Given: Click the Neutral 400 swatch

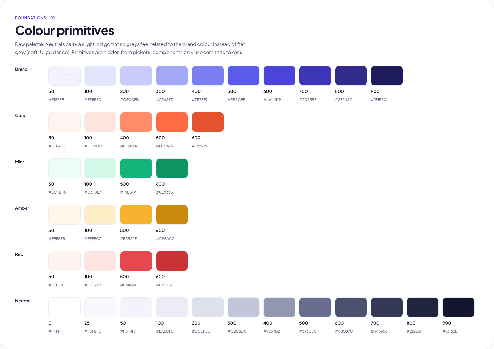Looking at the screenshot, I should tap(279, 307).
